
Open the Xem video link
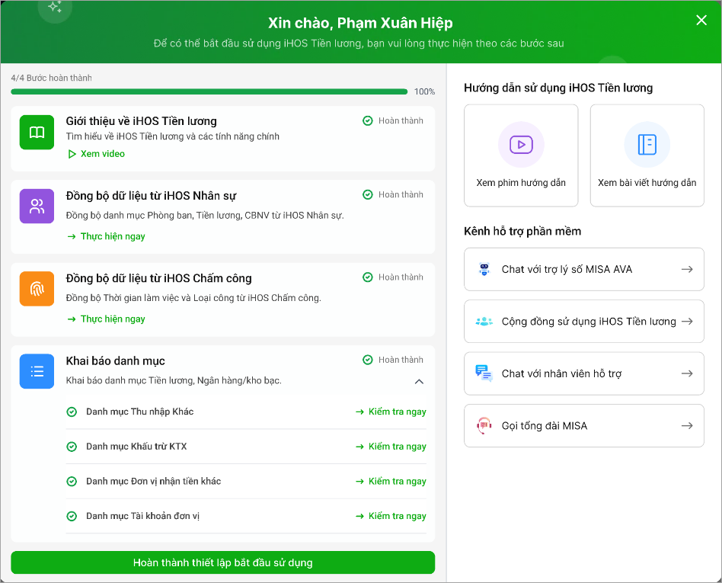tap(96, 154)
